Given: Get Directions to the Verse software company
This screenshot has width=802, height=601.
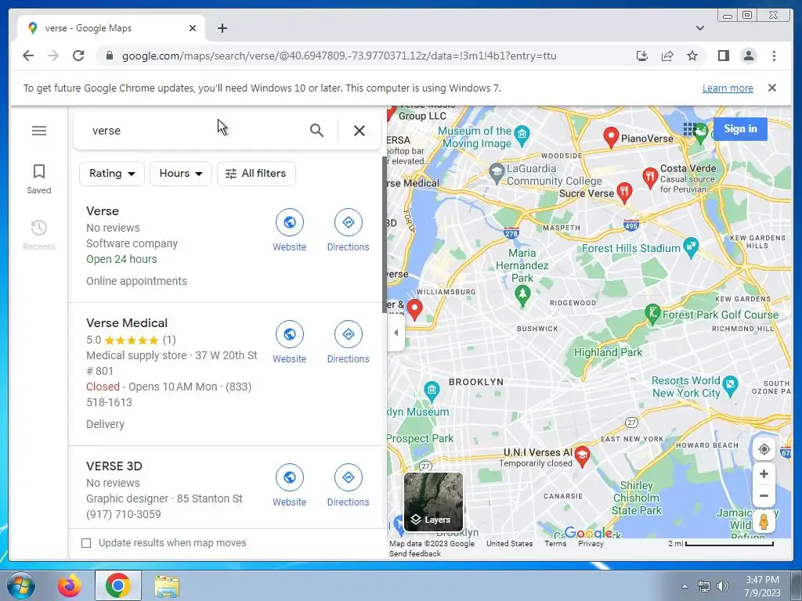Looking at the screenshot, I should 349,231.
